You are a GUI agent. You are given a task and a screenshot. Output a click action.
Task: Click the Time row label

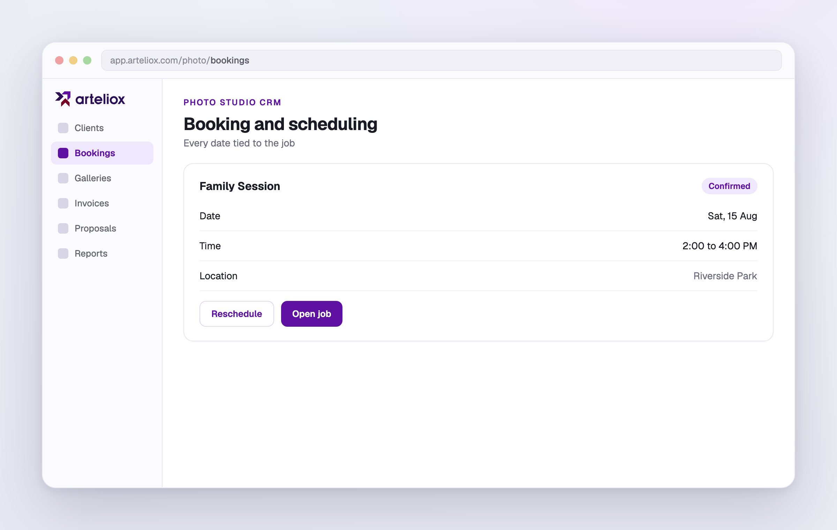210,246
